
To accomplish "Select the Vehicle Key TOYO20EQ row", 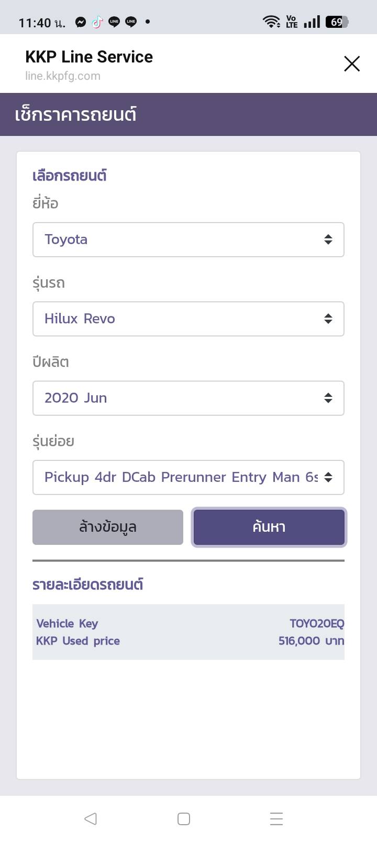I will click(x=188, y=623).
